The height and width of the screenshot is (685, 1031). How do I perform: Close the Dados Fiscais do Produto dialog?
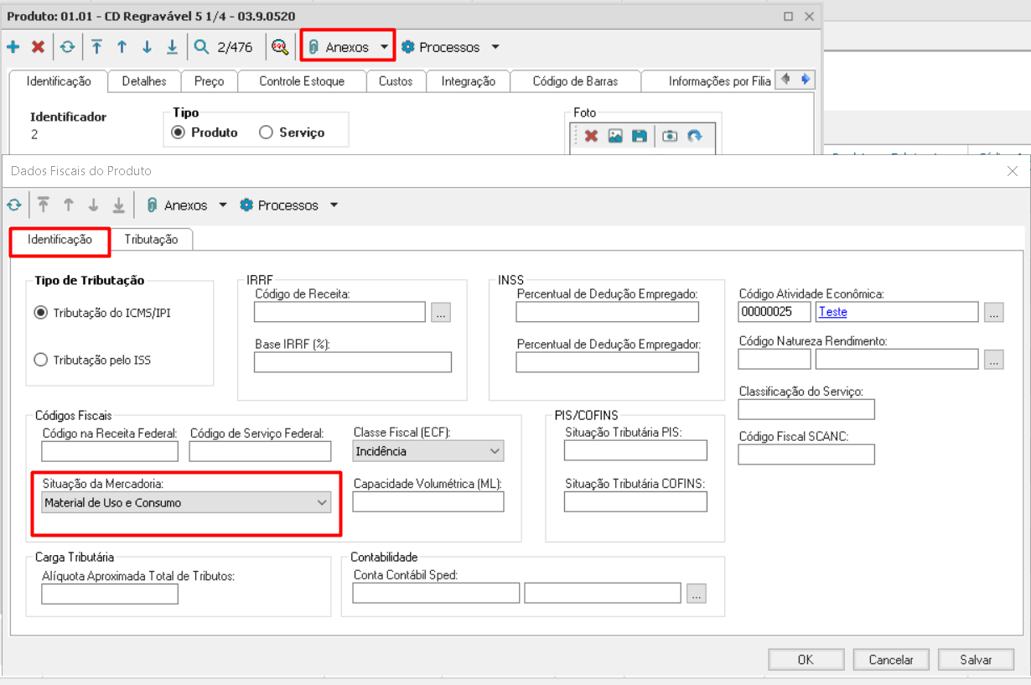tap(1013, 171)
